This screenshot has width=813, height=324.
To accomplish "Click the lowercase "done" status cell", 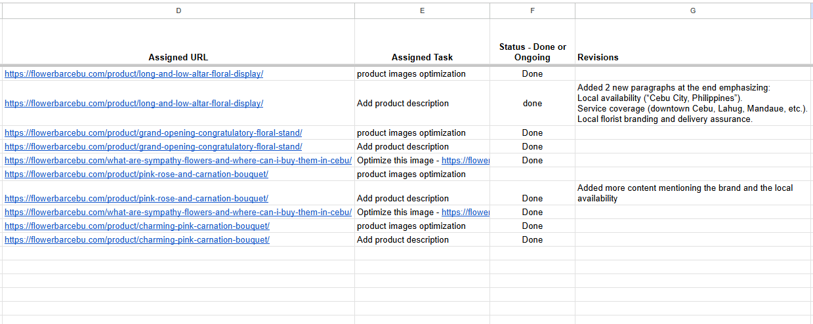I will (x=532, y=104).
